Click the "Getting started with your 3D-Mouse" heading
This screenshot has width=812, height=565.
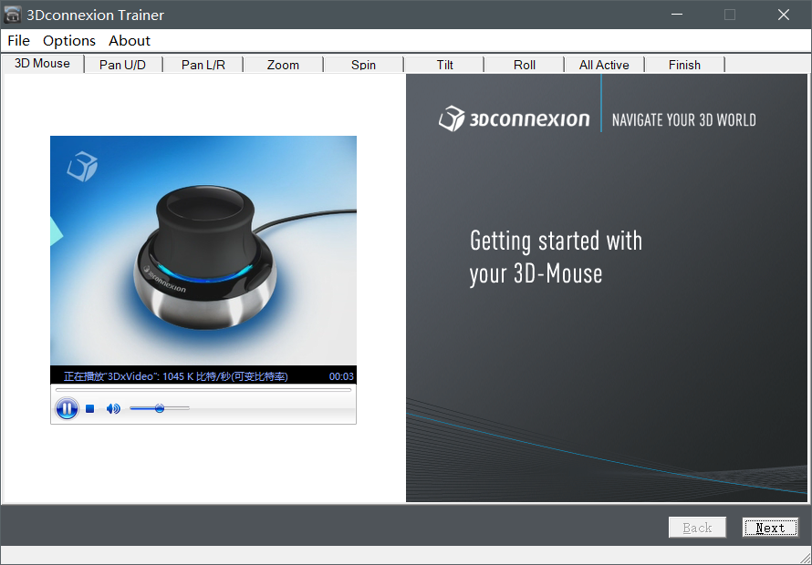pos(556,257)
